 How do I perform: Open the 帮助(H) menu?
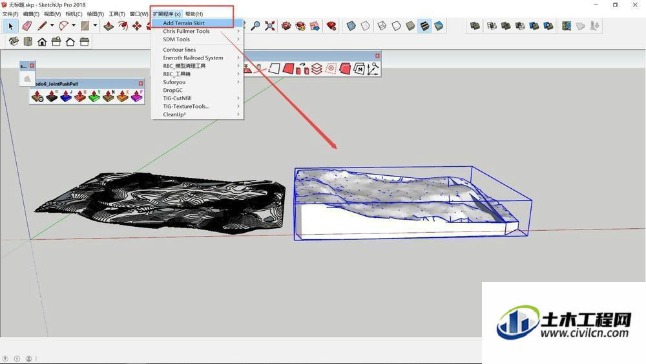click(194, 14)
